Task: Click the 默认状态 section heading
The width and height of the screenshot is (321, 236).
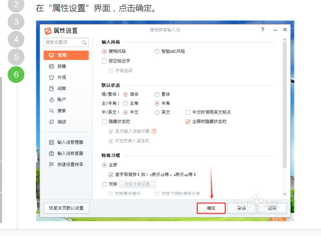Action: click(111, 85)
